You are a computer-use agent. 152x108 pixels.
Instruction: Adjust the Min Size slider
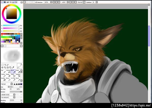[15, 89]
